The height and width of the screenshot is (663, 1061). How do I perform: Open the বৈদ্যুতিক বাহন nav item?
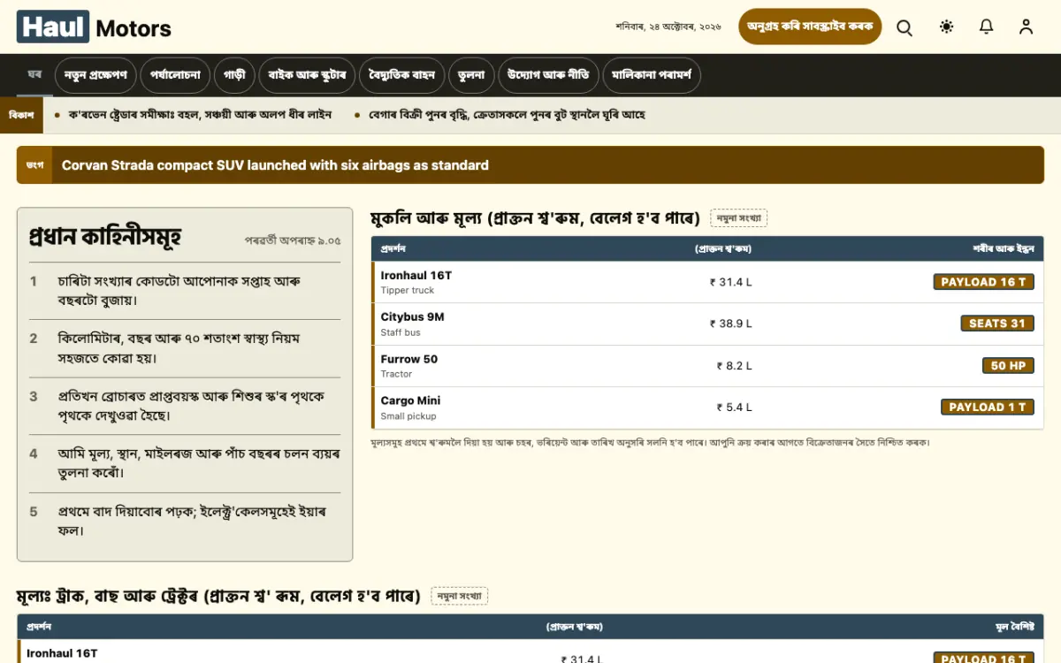(402, 75)
